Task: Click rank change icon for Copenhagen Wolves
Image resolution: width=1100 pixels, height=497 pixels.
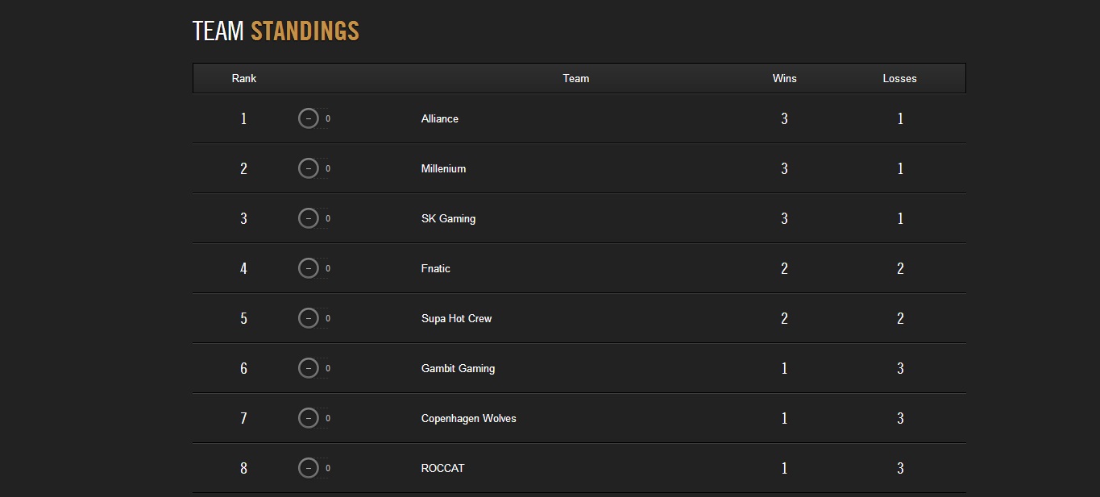Action: coord(309,418)
